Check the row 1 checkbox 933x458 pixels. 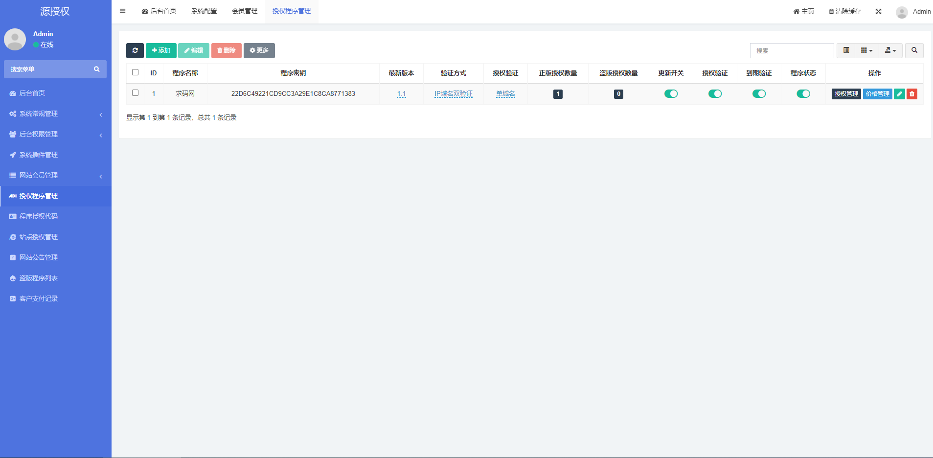point(136,93)
